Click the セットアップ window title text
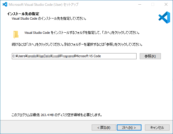The width and height of the screenshot is (173, 134). click(43, 5)
